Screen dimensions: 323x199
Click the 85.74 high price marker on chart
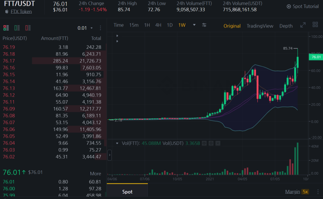(x=287, y=48)
